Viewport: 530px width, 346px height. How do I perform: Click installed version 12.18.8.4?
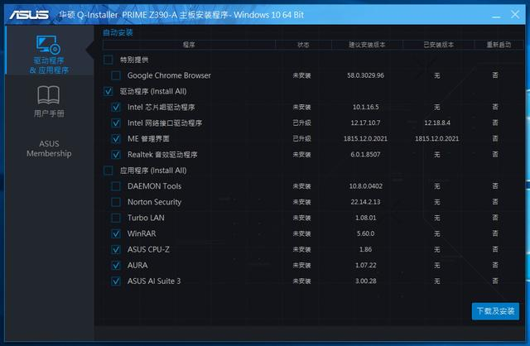click(x=437, y=123)
